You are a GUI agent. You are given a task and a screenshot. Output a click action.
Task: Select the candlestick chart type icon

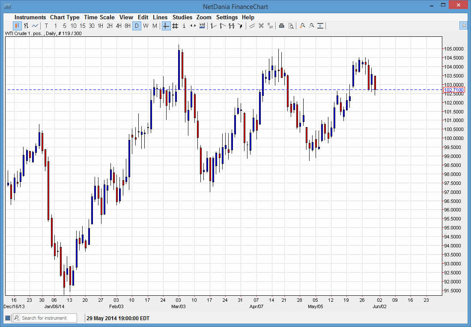coord(17,26)
